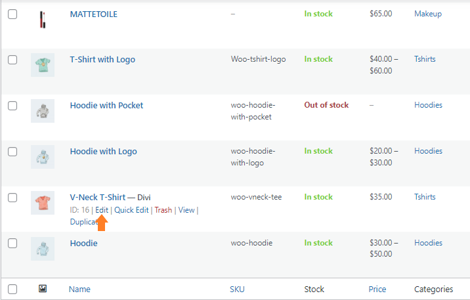This screenshot has height=300, width=470.
Task: Trash the V-Neck T-Shirt product
Action: tap(163, 210)
